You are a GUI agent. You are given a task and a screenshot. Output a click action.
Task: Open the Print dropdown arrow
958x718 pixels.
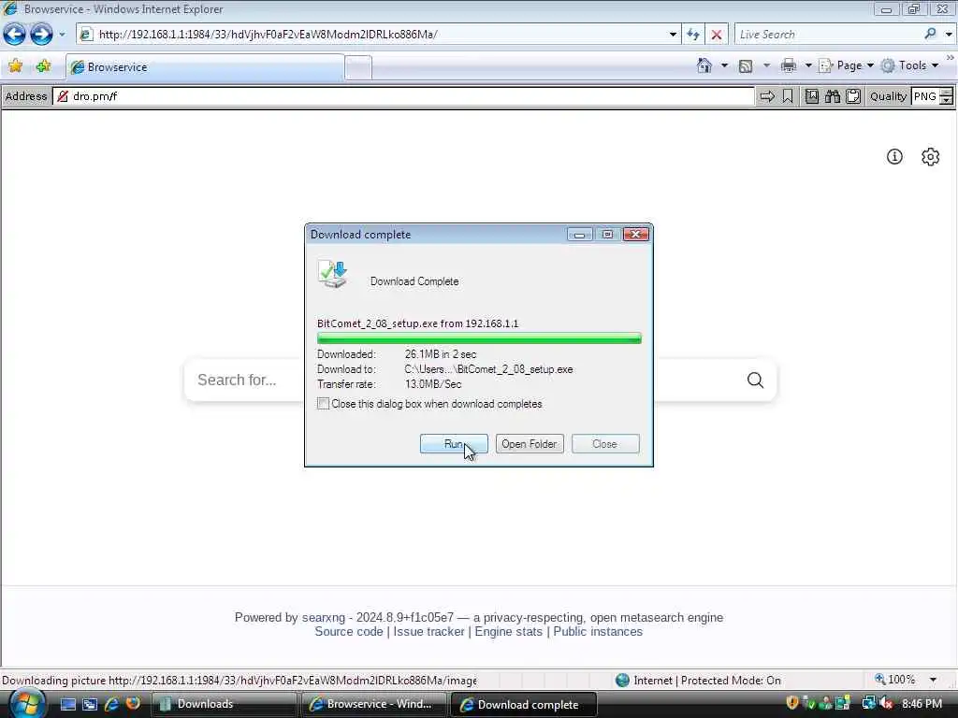coord(807,66)
